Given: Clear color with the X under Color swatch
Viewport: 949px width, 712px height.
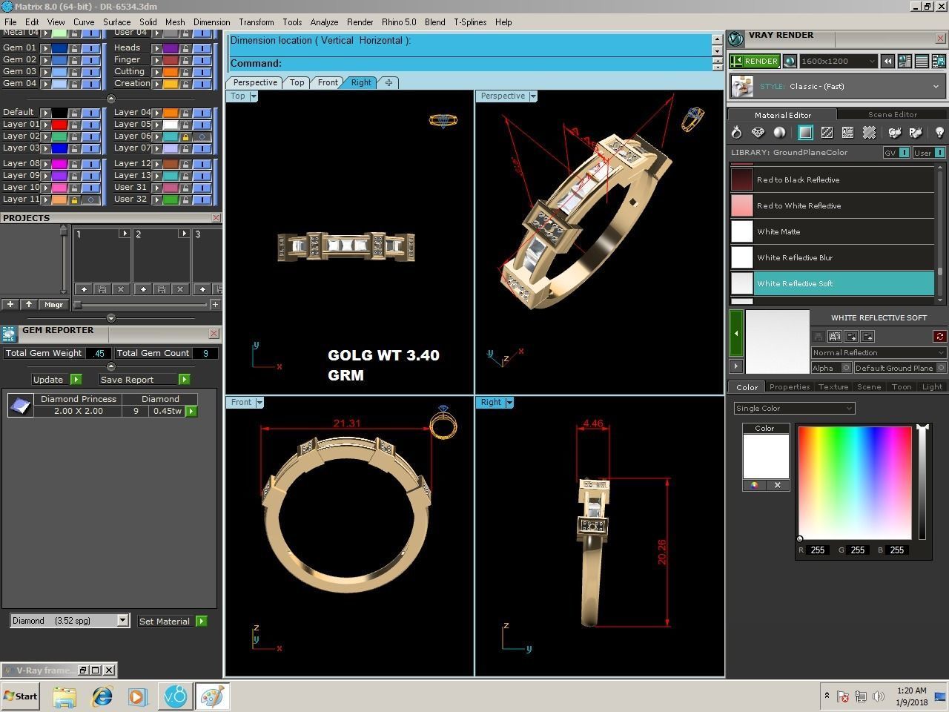Looking at the screenshot, I should click(778, 485).
